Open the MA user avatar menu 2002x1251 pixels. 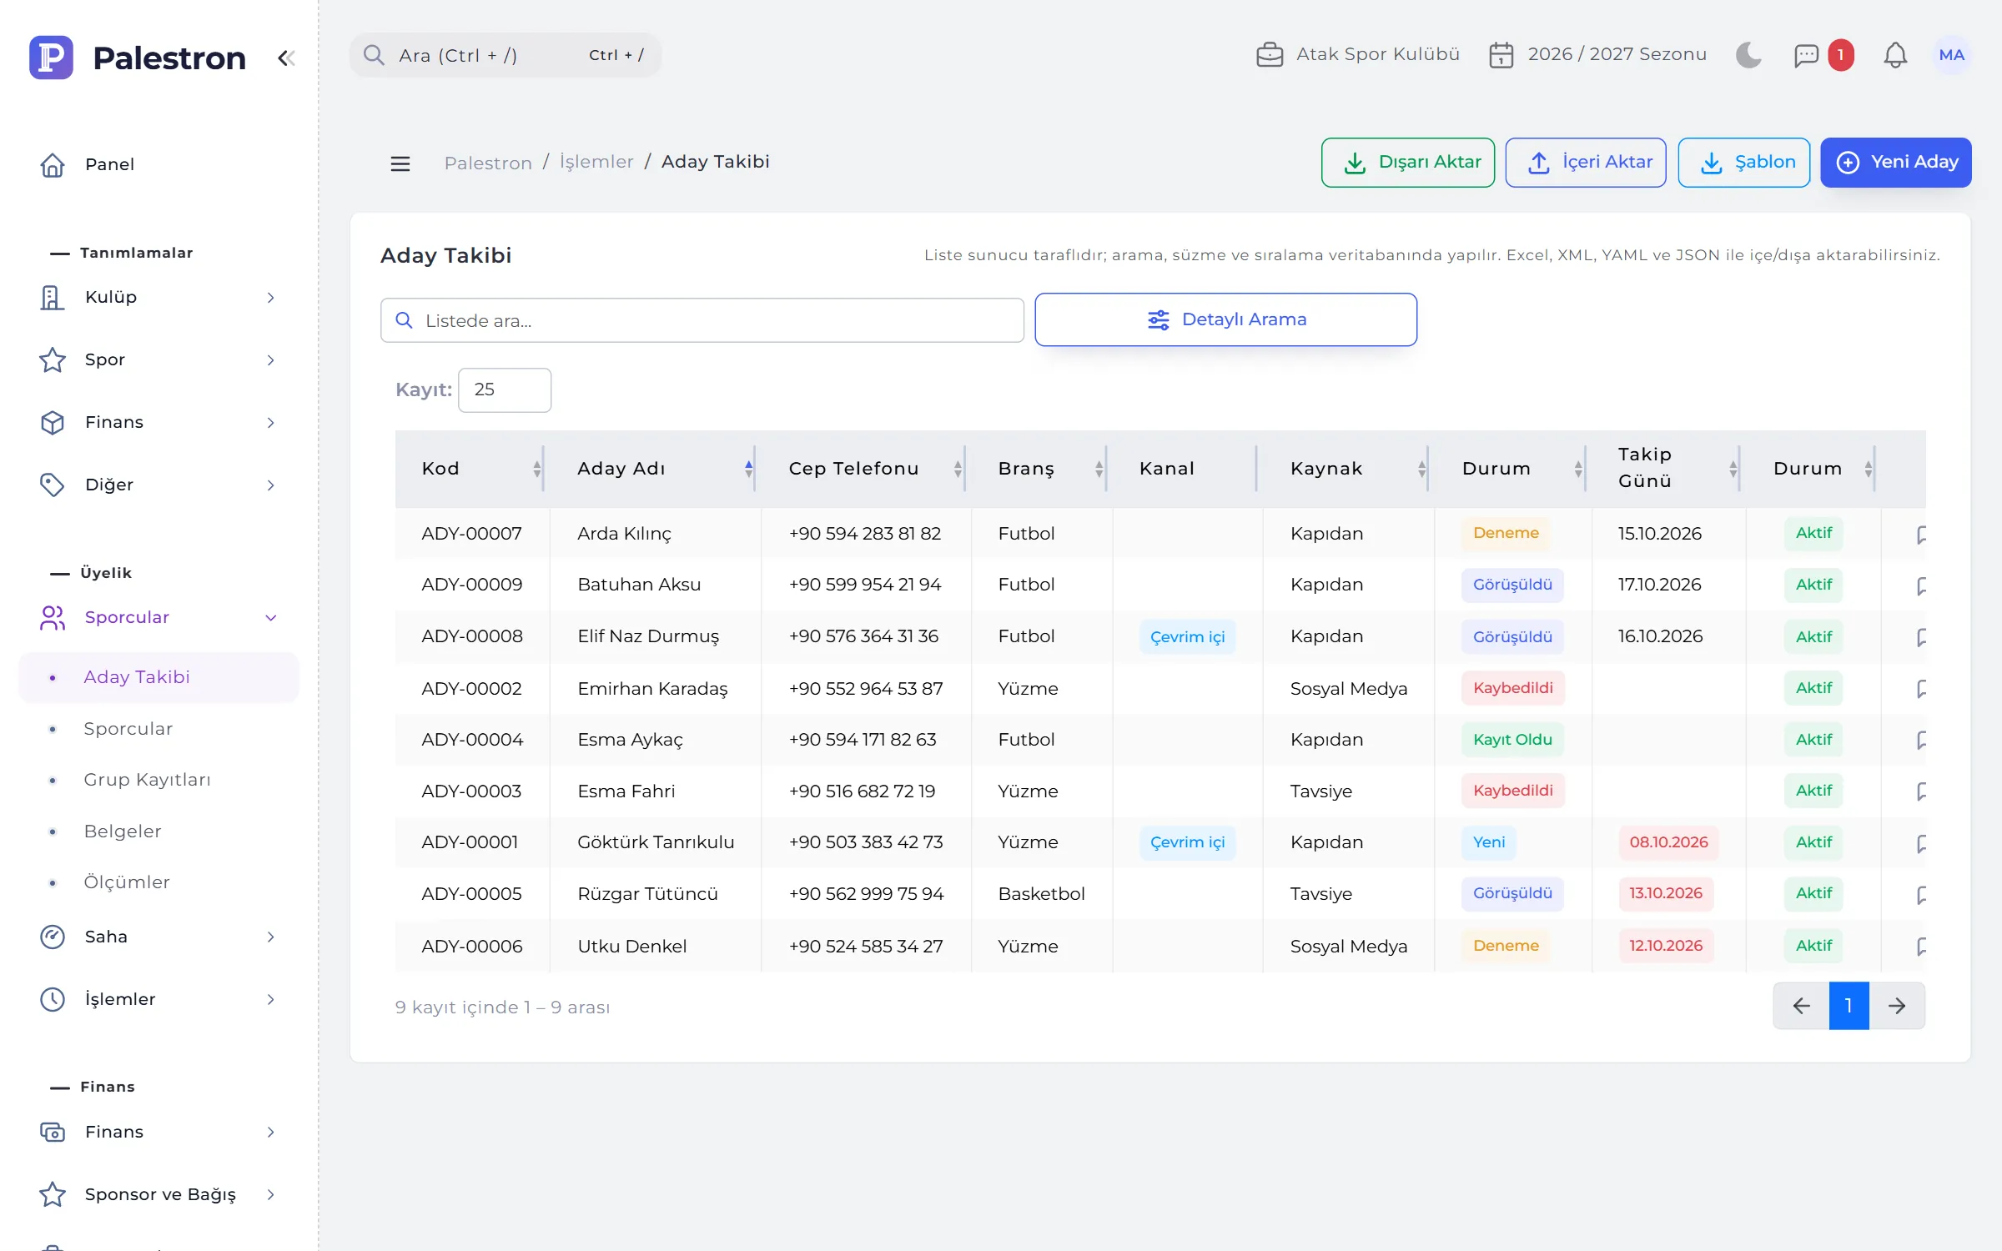click(1951, 55)
